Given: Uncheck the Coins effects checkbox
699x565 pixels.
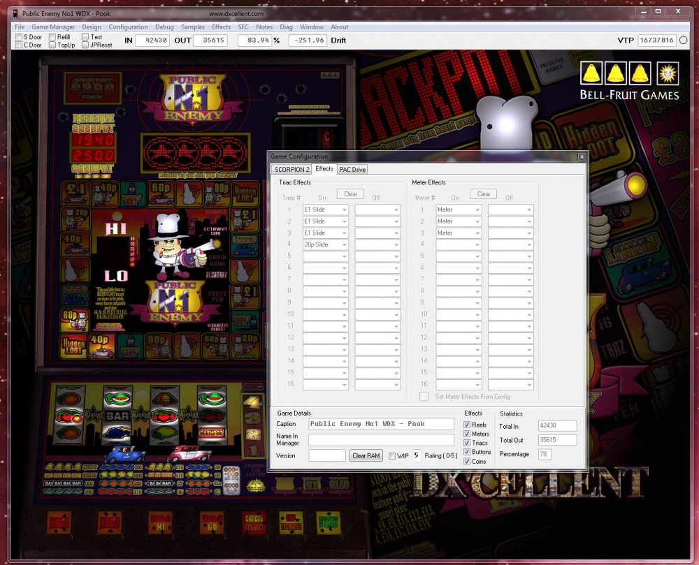Looking at the screenshot, I should click(467, 461).
